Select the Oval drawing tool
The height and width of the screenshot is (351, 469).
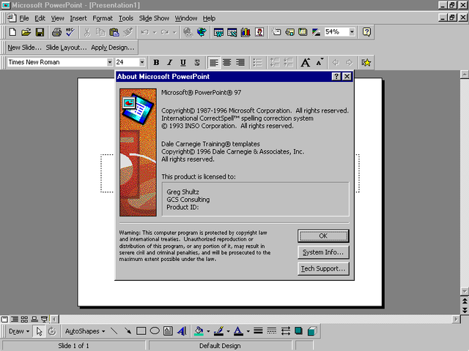(x=155, y=331)
